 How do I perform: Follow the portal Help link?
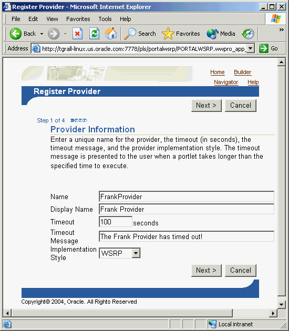click(x=253, y=82)
